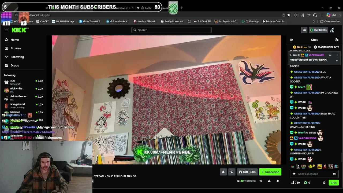Focus the Kick search field
The width and height of the screenshot is (343, 193).
click(x=171, y=30)
